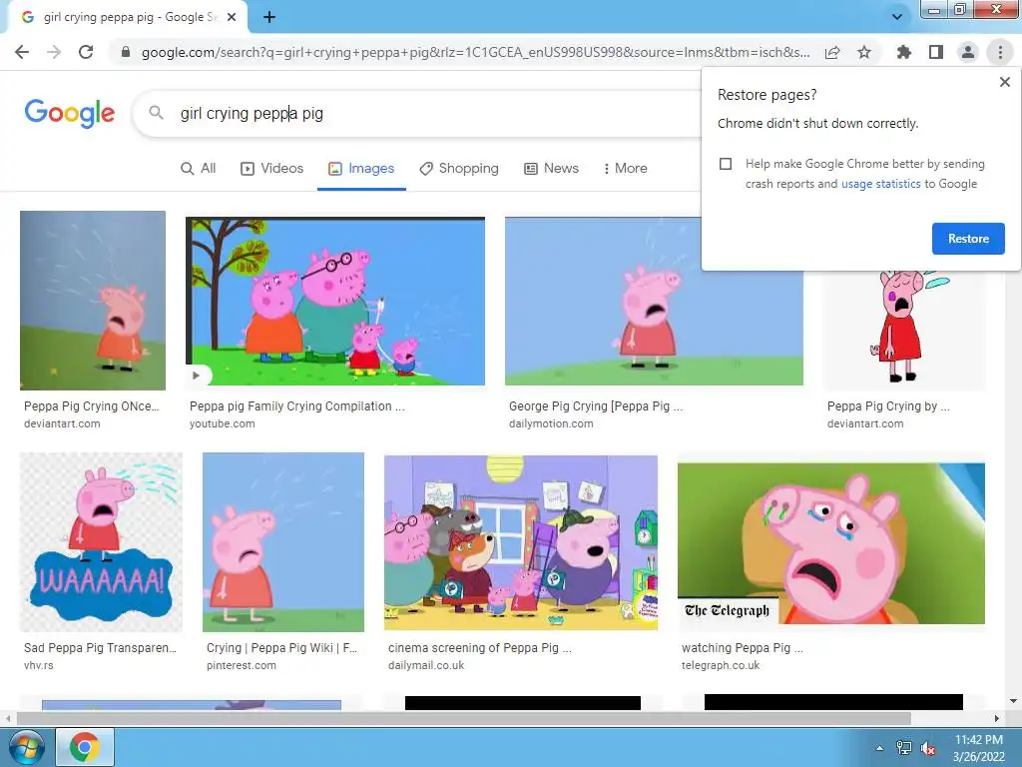The image size is (1022, 767).
Task: Toggle the Chrome side panel icon
Action: [936, 52]
